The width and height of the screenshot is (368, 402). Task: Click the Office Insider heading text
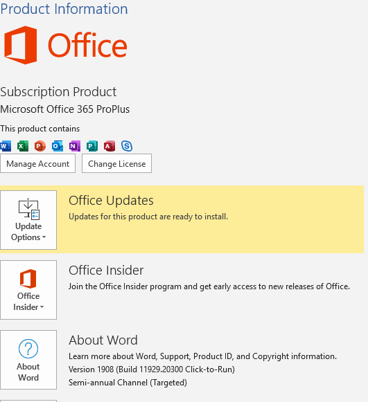click(x=106, y=271)
